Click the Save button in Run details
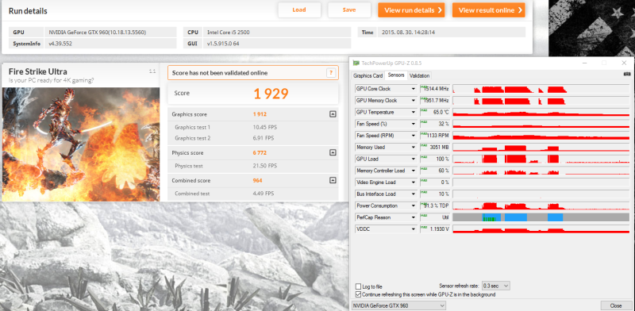635x311 pixels. [349, 10]
